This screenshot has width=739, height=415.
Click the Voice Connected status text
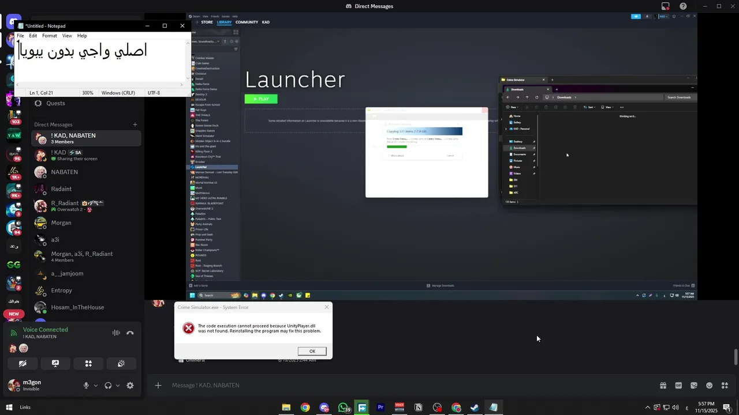point(46,330)
